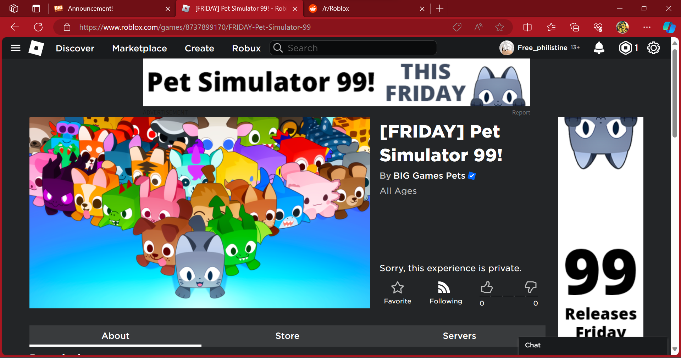Open BIG Games Pets creator link
This screenshot has width=681, height=358.
pyautogui.click(x=429, y=176)
